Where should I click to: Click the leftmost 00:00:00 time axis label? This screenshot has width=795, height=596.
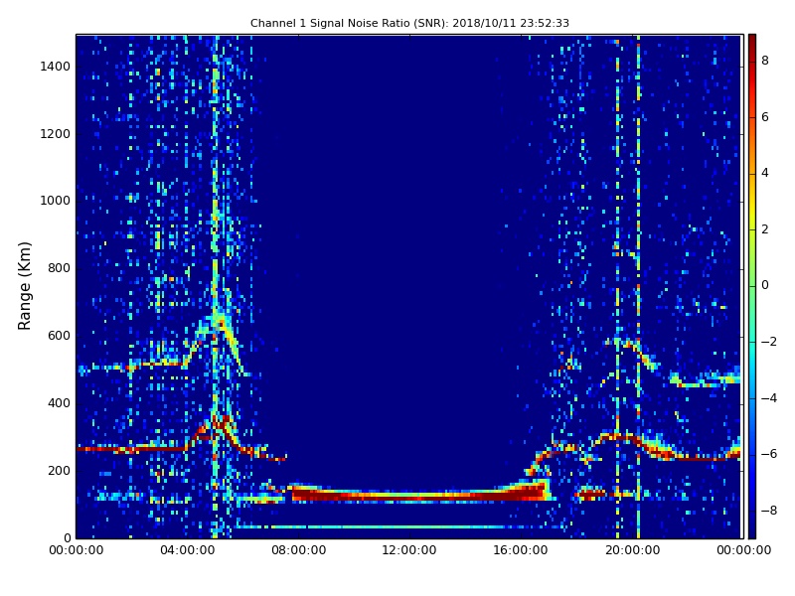click(x=77, y=550)
